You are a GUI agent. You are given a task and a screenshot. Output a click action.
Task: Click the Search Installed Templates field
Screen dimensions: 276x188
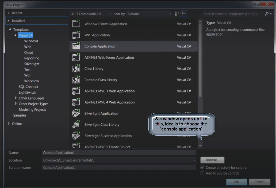233,14
